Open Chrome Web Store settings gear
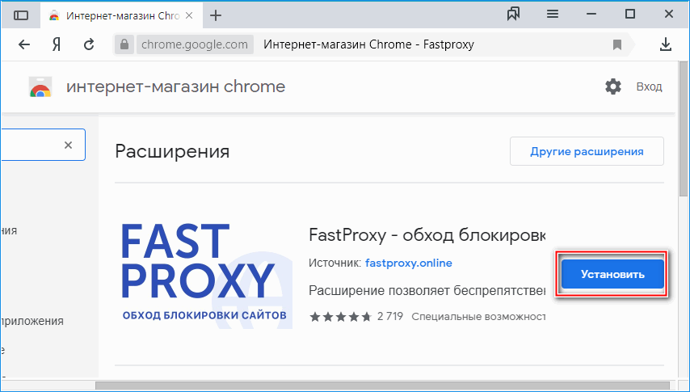The width and height of the screenshot is (690, 392). coord(613,86)
